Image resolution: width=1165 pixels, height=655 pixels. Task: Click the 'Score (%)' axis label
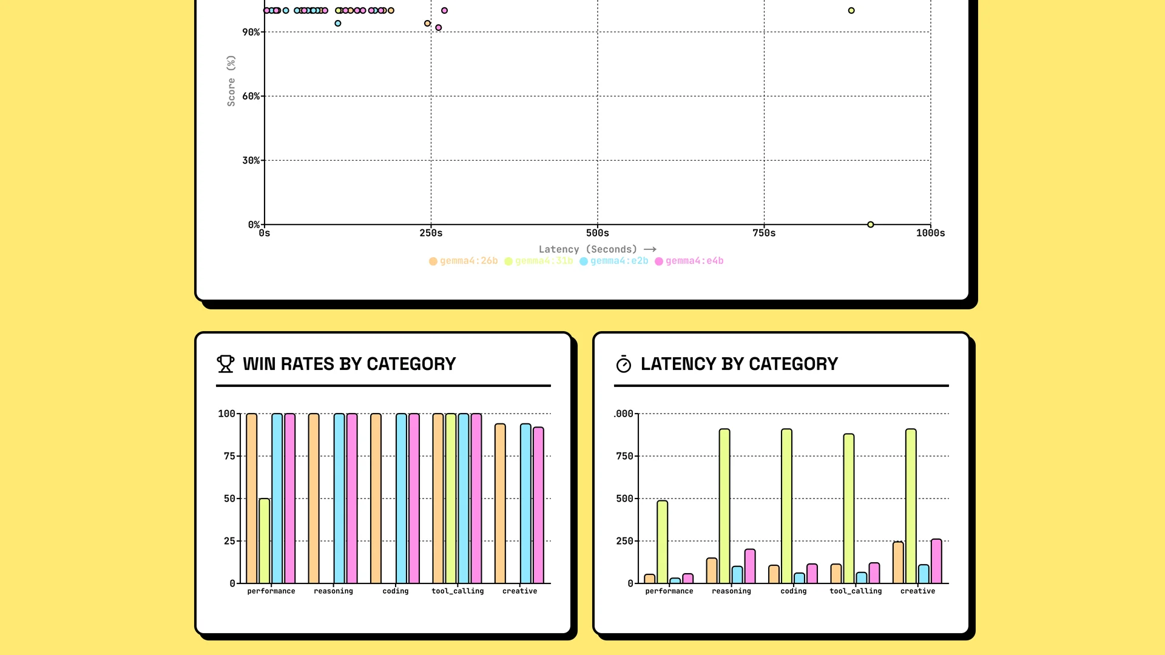pyautogui.click(x=231, y=81)
